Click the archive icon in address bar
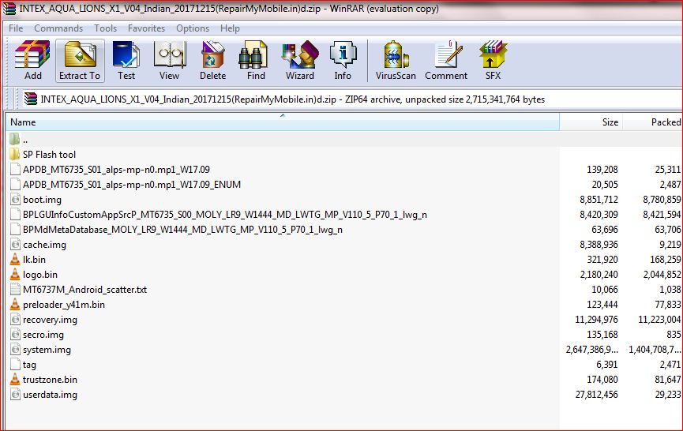683x431 pixels. pos(31,99)
